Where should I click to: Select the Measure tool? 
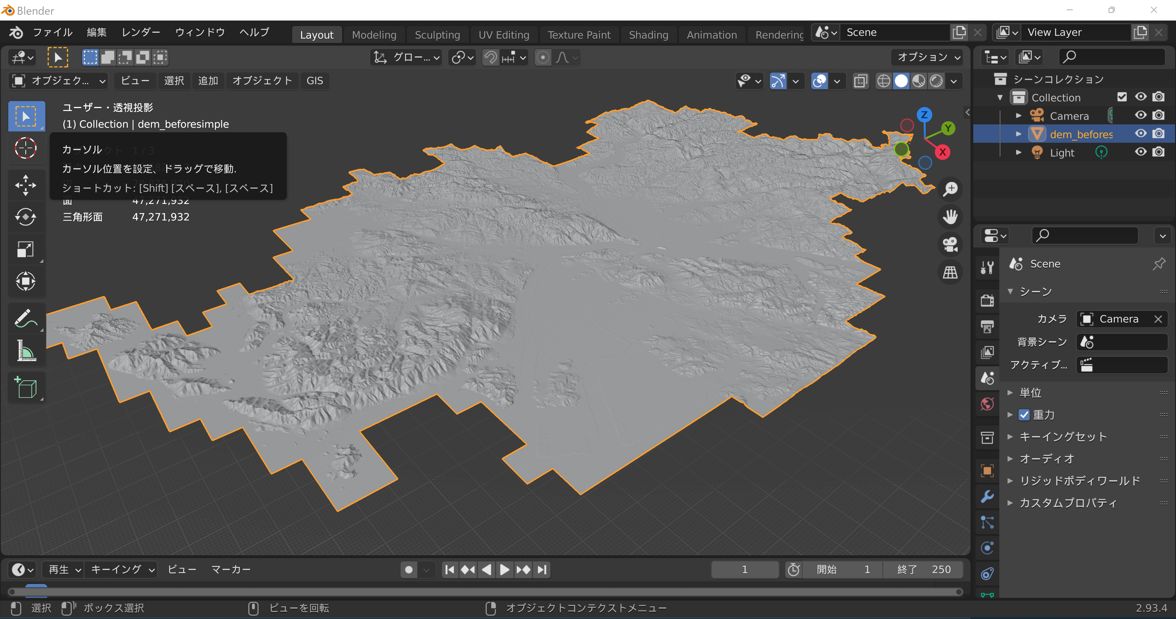click(x=26, y=351)
